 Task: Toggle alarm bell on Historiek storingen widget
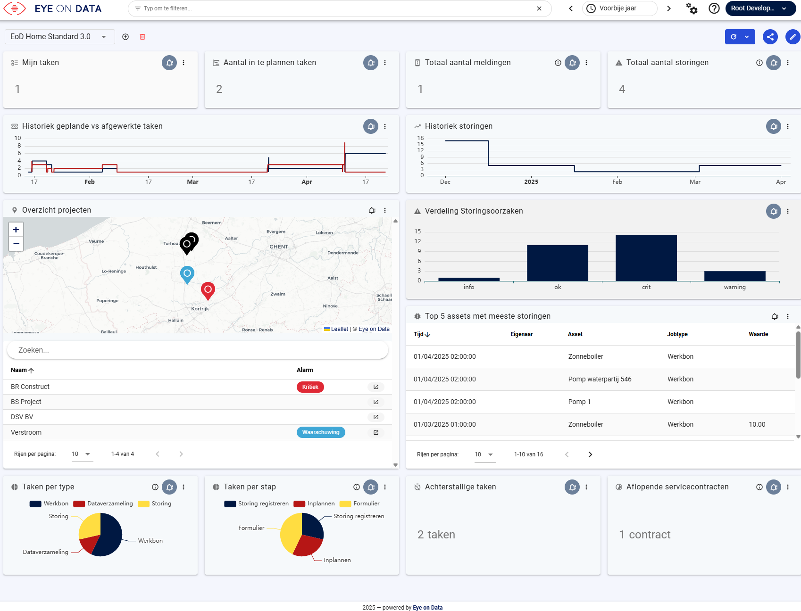774,126
